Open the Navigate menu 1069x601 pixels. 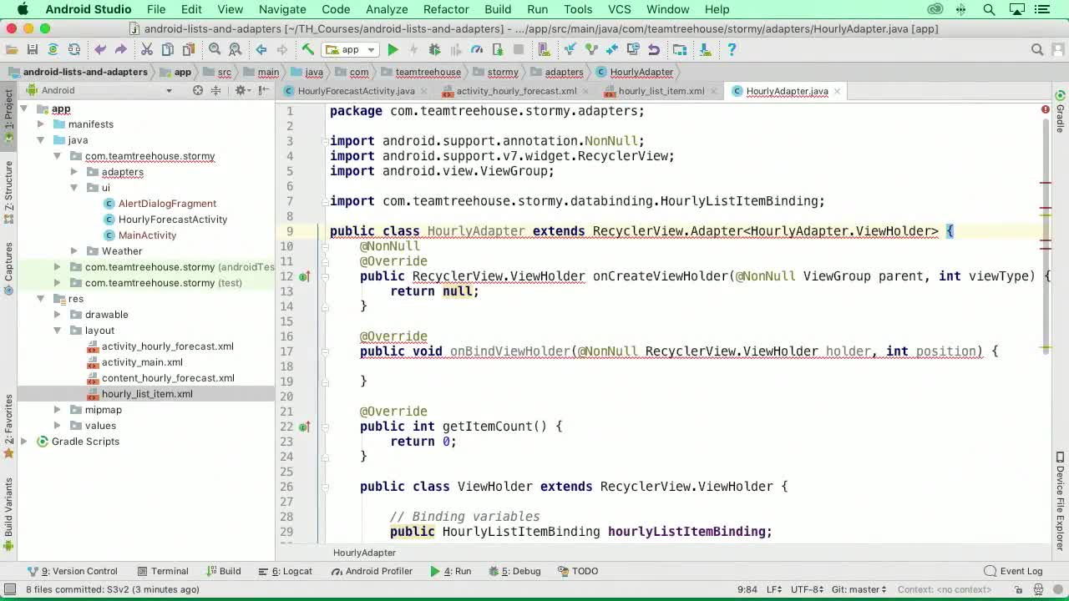click(282, 9)
